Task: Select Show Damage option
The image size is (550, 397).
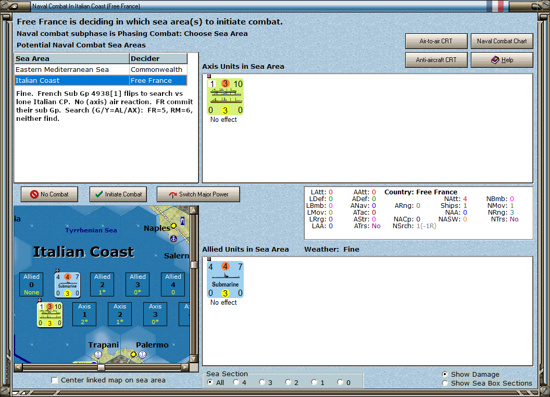Action: pos(445,374)
